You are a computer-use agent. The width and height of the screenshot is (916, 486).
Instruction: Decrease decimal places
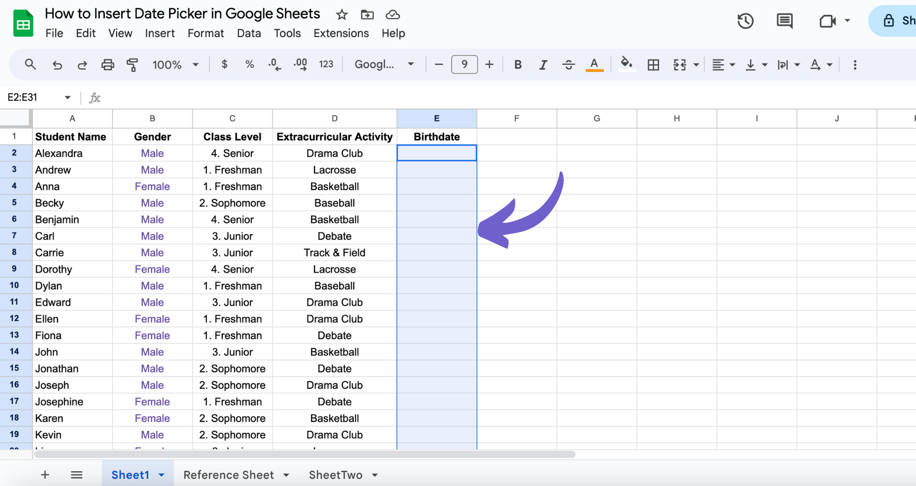point(274,64)
